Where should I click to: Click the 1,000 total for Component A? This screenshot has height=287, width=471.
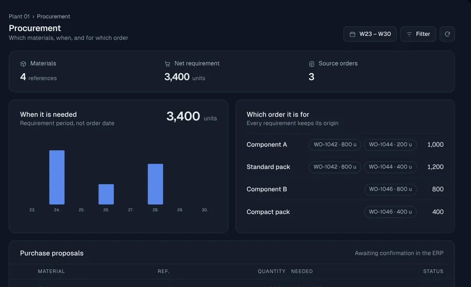(x=435, y=145)
